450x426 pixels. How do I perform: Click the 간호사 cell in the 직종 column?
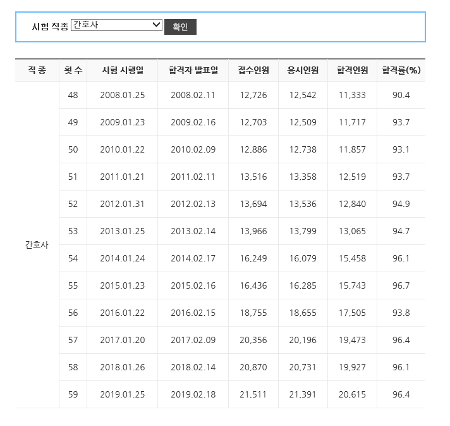point(37,245)
